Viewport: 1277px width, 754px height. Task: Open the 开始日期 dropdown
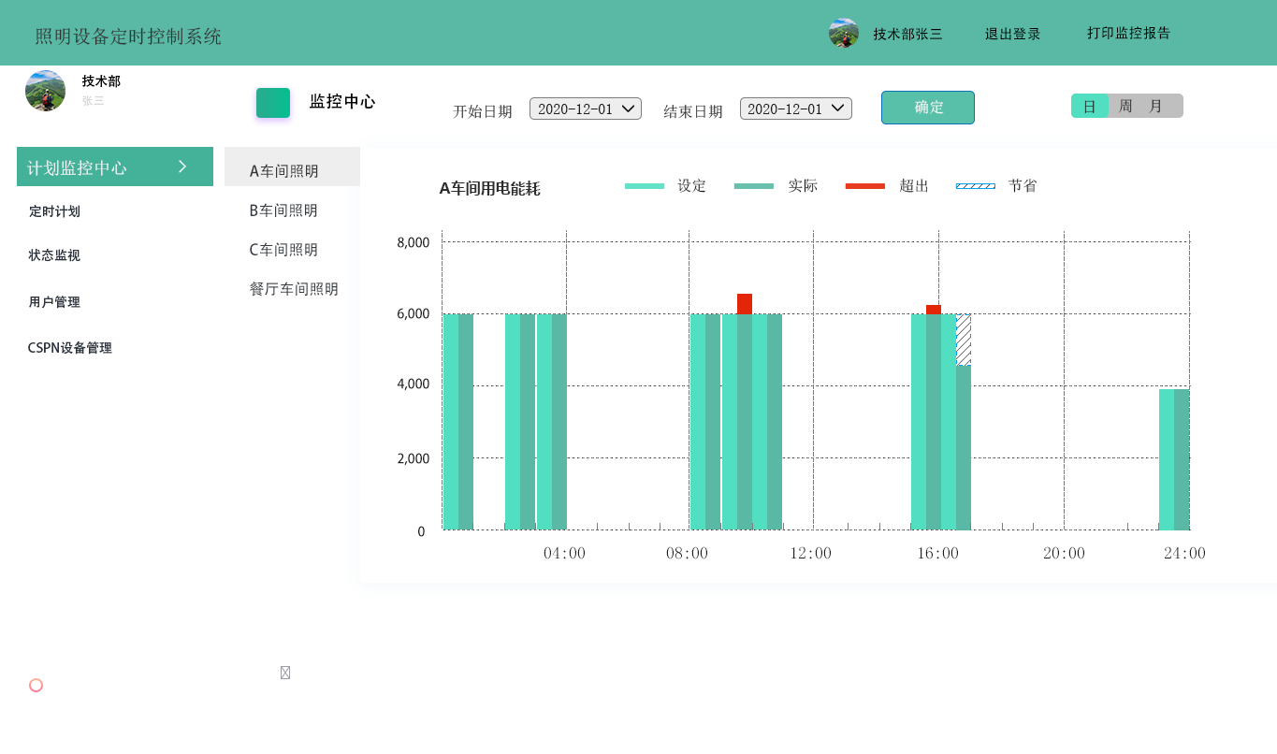[586, 109]
